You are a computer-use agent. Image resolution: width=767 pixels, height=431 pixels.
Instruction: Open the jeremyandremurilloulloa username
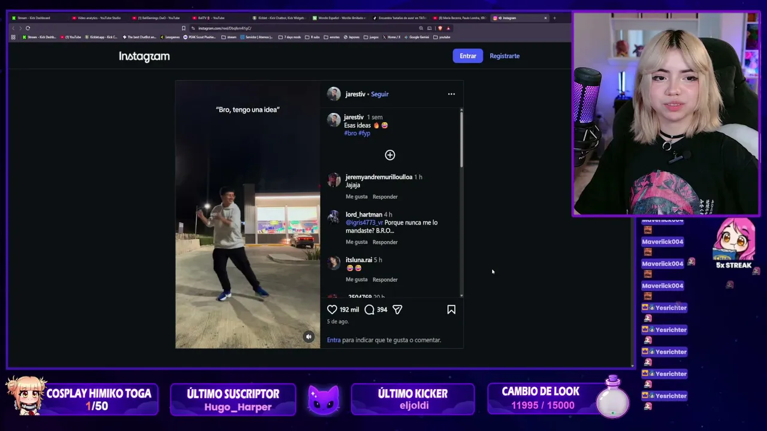click(379, 177)
